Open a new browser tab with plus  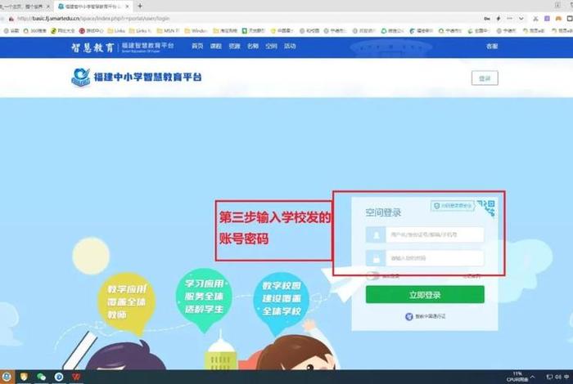[x=140, y=7]
